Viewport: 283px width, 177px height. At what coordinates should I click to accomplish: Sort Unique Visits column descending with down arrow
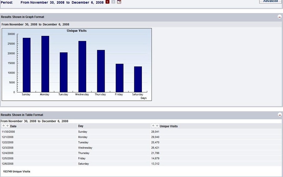(x=157, y=126)
